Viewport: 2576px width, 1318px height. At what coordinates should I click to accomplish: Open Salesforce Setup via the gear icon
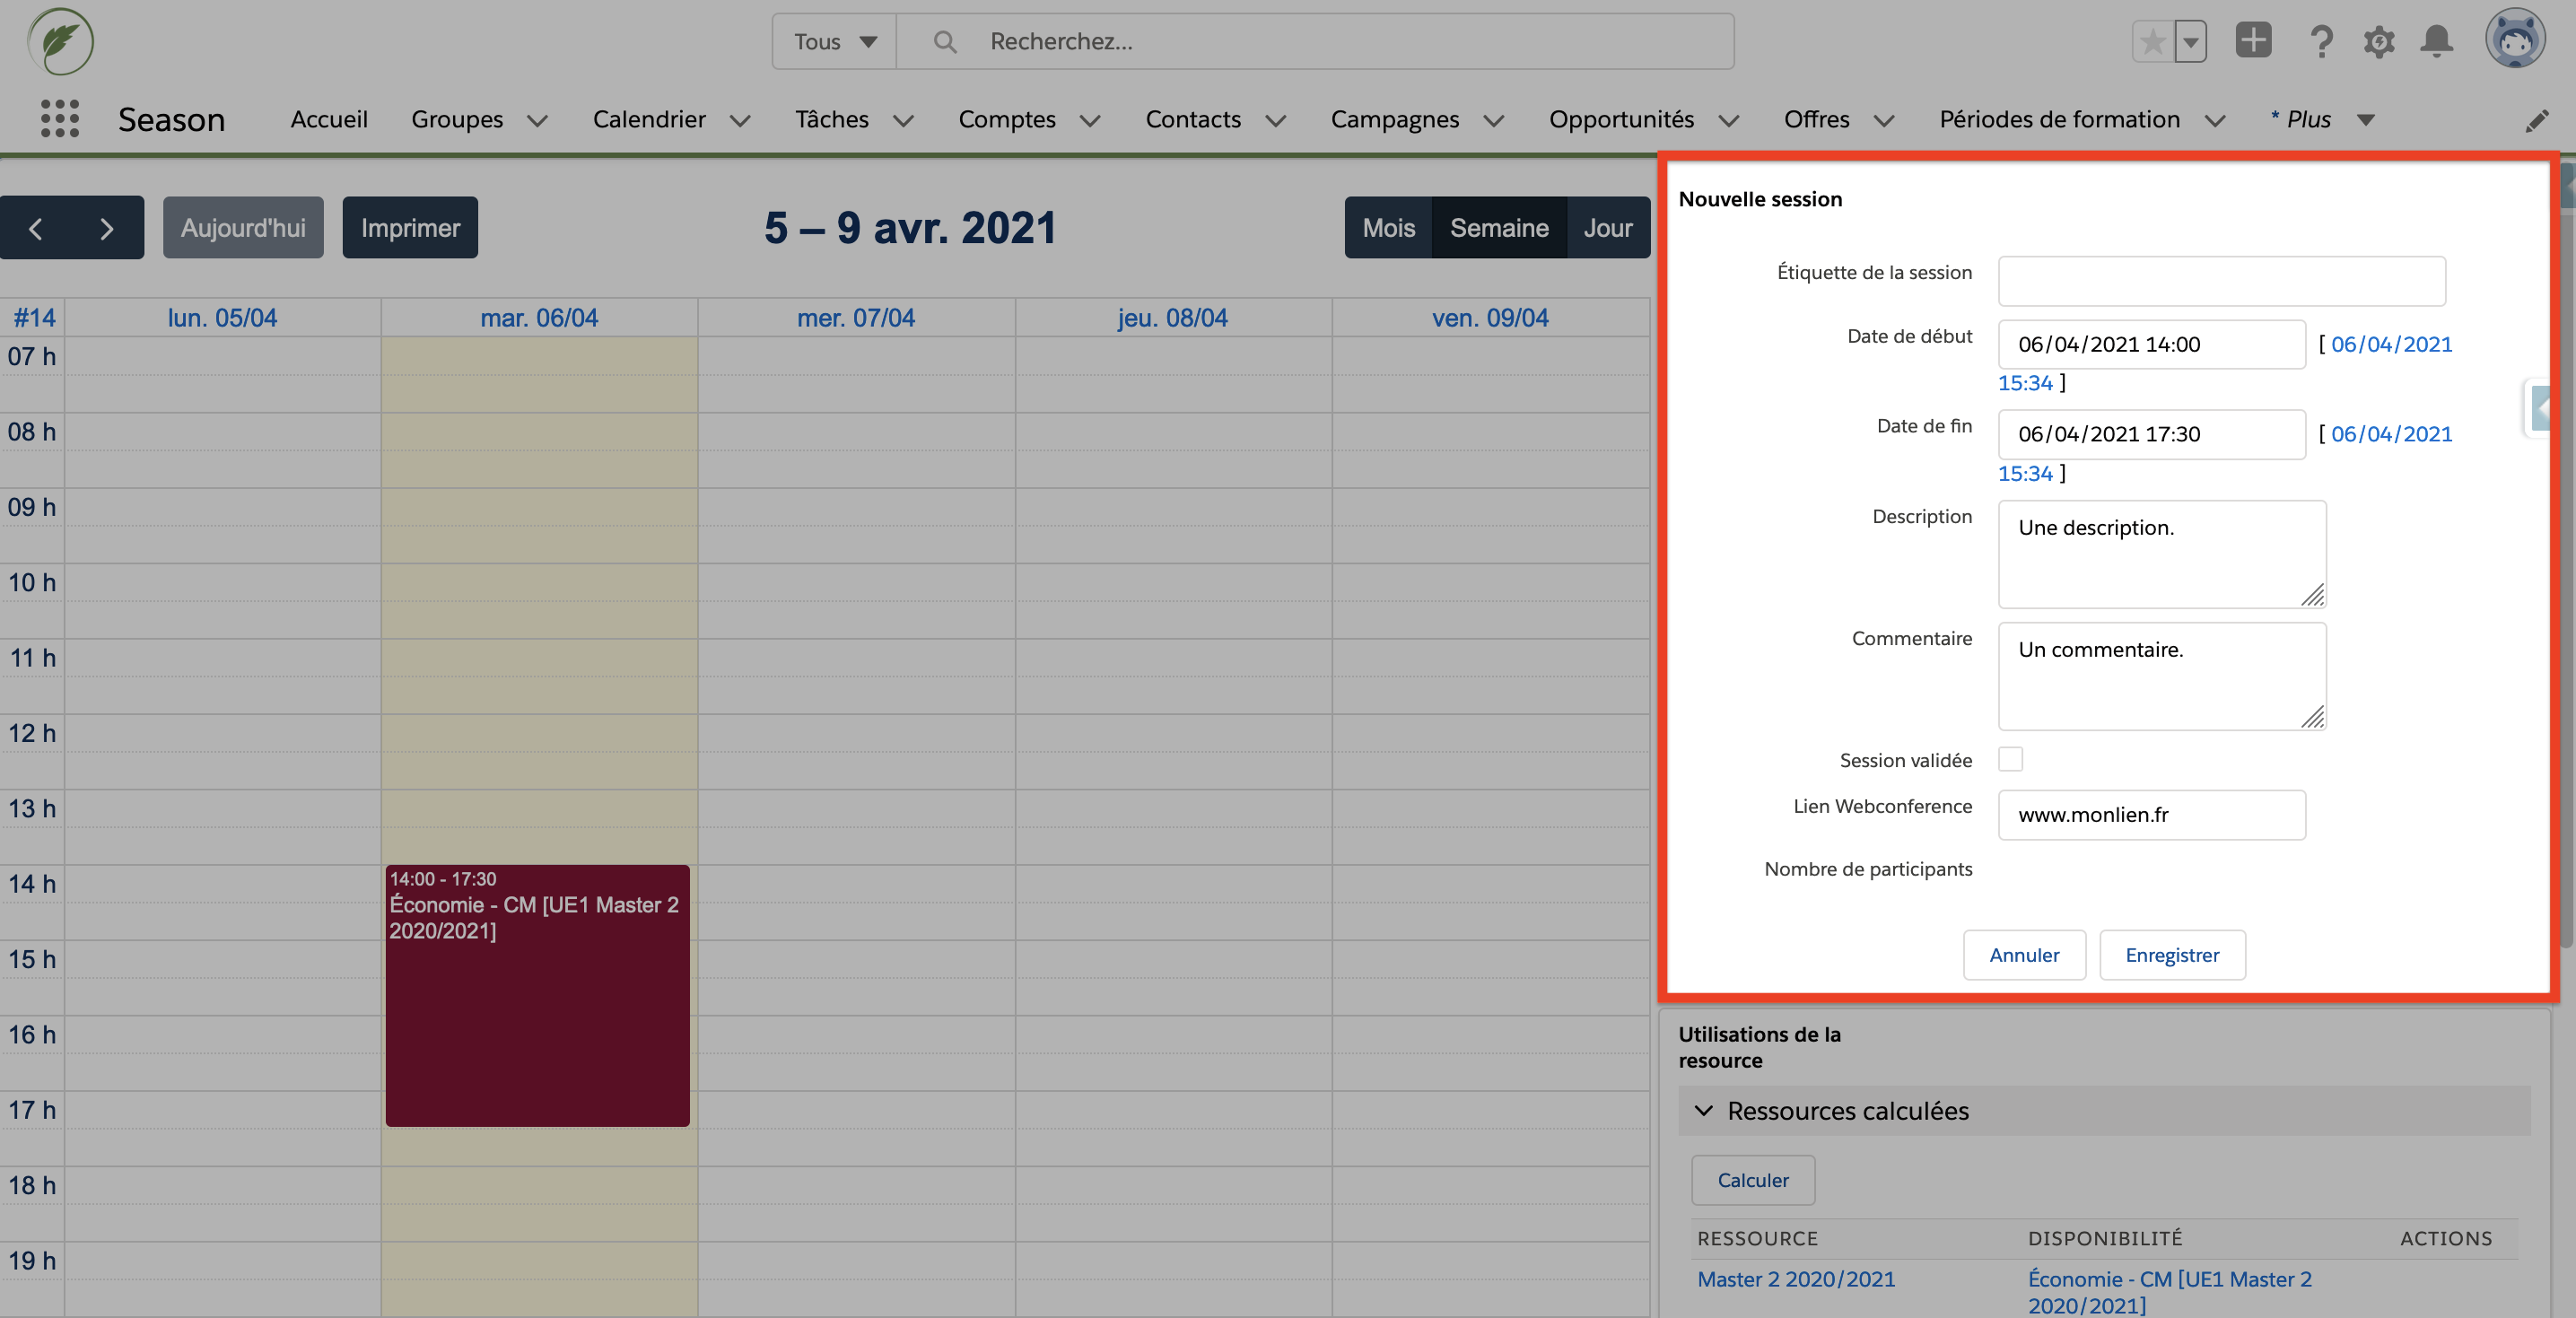(2379, 41)
